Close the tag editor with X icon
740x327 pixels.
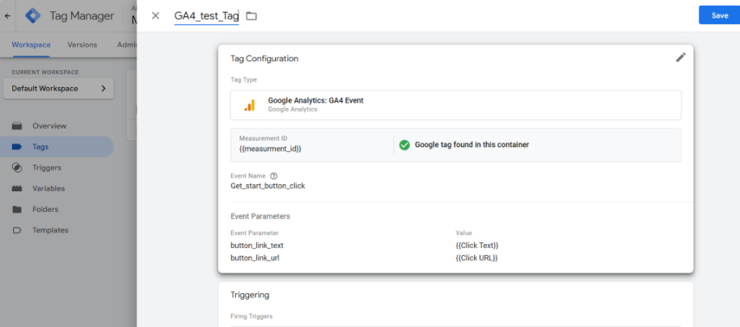click(x=155, y=16)
